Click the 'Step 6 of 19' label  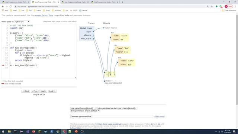pyautogui.click(x=39, y=95)
